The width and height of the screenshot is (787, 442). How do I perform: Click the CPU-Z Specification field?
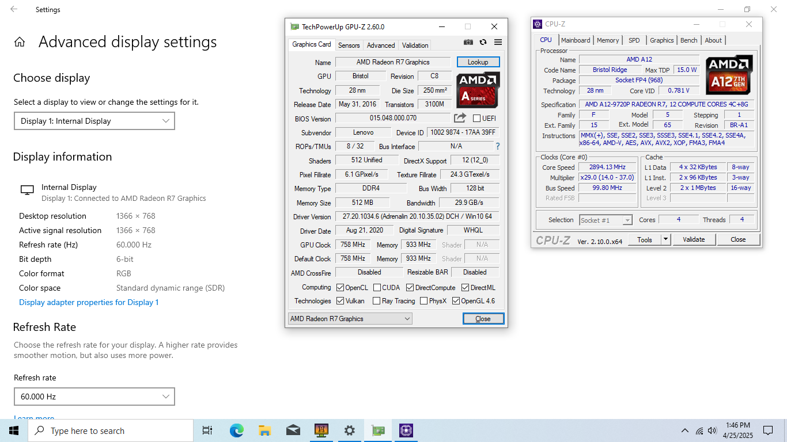click(x=666, y=104)
